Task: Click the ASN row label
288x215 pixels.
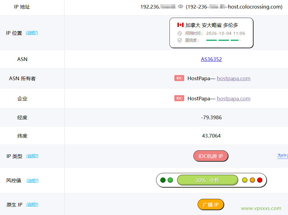Action: pos(22,59)
